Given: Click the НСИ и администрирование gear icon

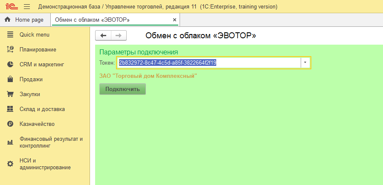Looking at the screenshot, I should [10, 164].
